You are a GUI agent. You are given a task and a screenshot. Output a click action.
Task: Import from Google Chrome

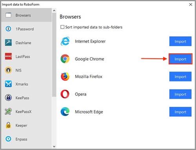(x=180, y=59)
